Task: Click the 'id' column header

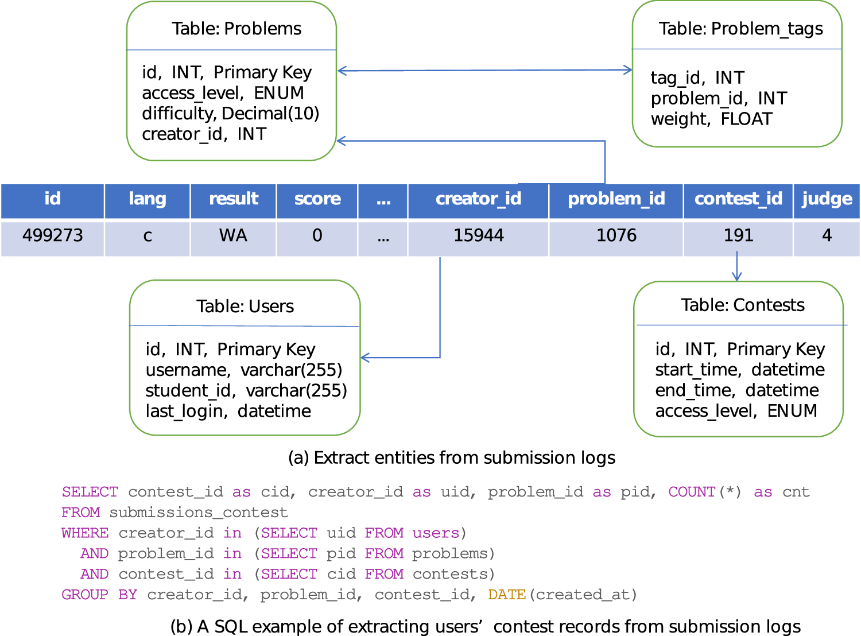Action: tap(52, 201)
